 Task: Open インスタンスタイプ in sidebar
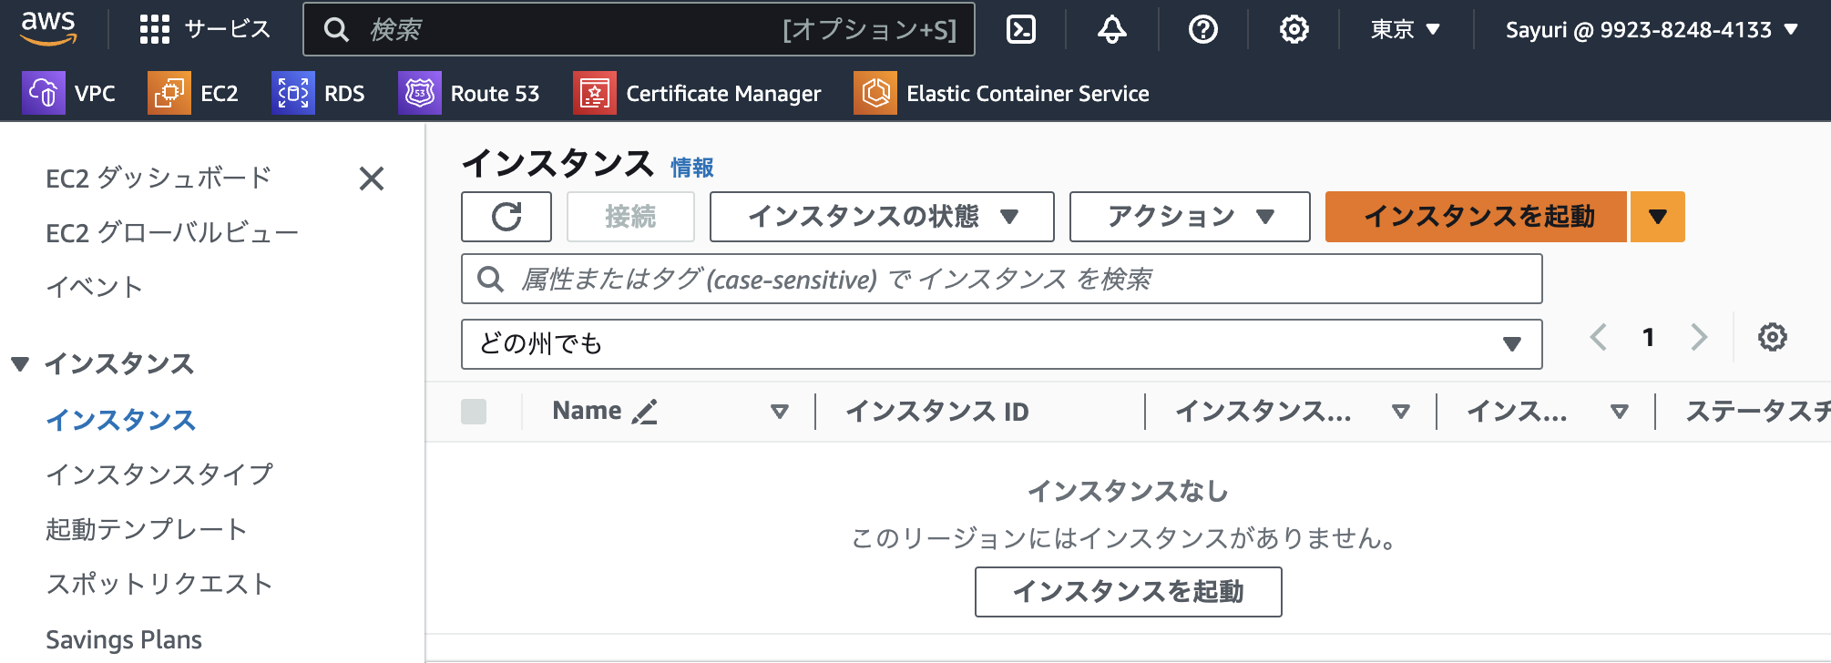(x=159, y=474)
